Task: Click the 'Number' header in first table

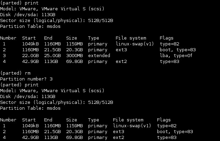Action: coord(8,38)
